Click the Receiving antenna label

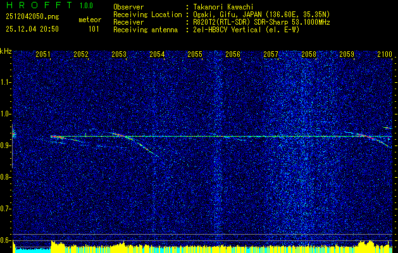click(x=146, y=30)
